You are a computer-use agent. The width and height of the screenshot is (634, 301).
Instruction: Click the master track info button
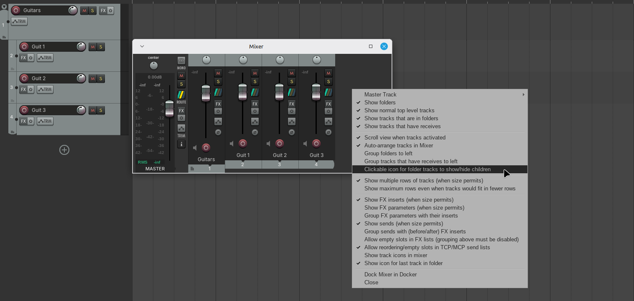point(181,144)
